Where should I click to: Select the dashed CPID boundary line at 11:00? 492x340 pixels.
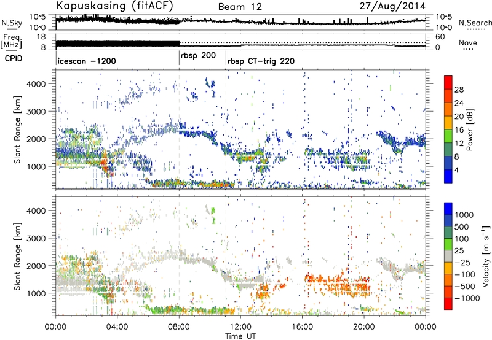(x=226, y=129)
